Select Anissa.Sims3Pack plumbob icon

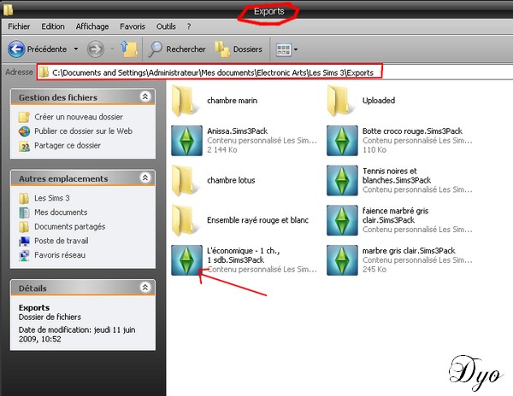(x=186, y=140)
